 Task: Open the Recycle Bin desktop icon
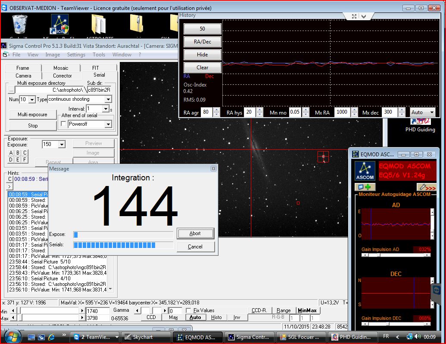19,24
